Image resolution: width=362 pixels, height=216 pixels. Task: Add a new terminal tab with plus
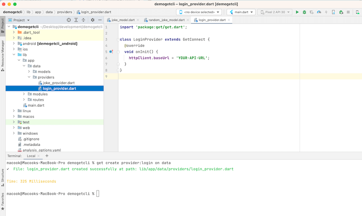[x=47, y=156]
